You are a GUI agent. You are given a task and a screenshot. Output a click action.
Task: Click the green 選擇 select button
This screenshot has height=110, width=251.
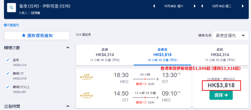[221, 95]
